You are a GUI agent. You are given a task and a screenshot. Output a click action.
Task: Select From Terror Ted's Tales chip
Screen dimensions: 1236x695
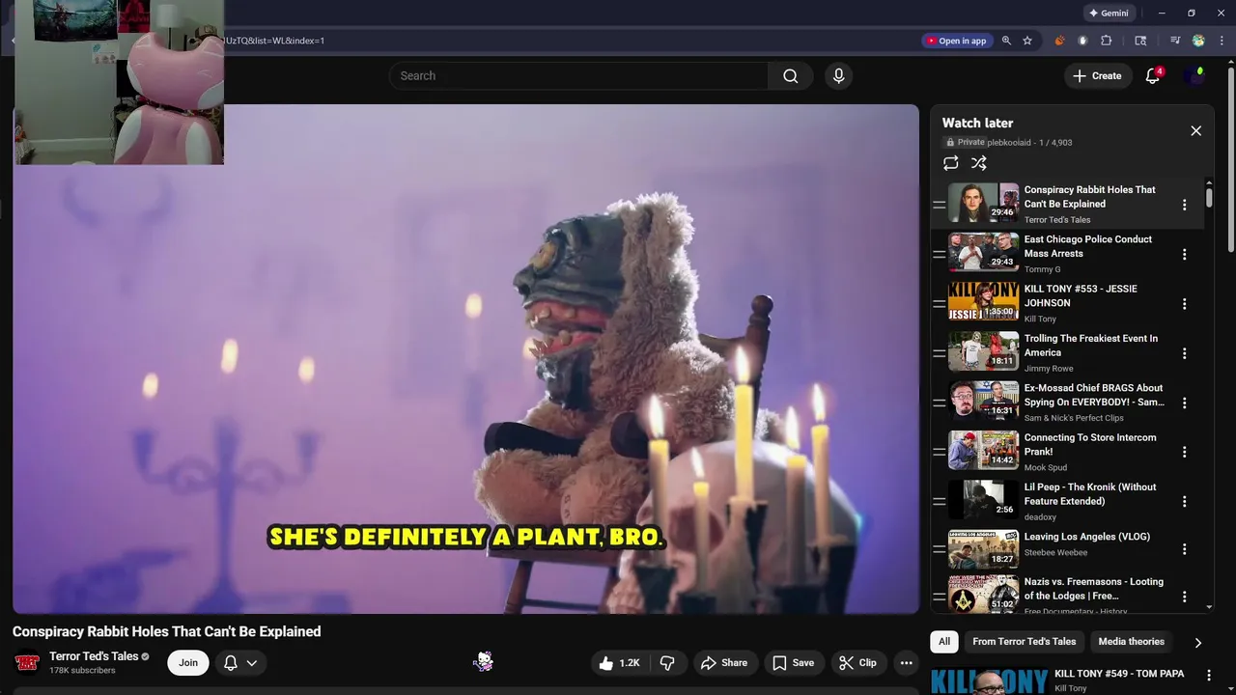click(x=1024, y=642)
